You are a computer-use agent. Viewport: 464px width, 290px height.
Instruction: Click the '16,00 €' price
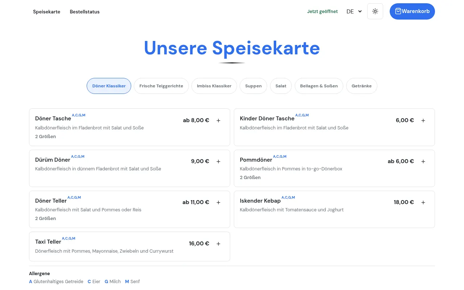(x=199, y=244)
